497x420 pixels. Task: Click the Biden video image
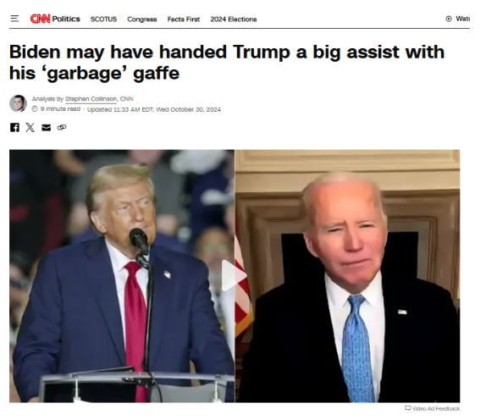coord(347,276)
